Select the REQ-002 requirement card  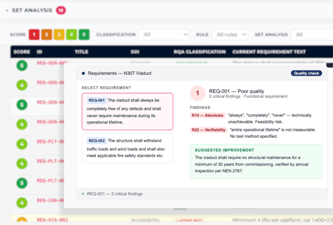tap(127, 148)
